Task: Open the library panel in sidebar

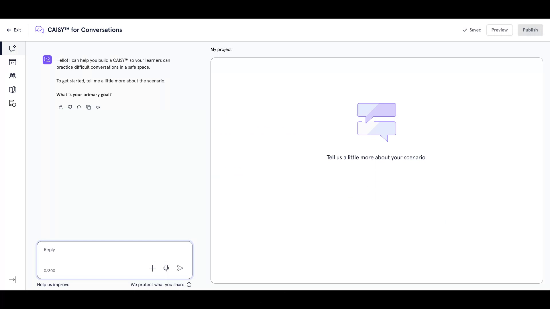Action: pos(12,90)
